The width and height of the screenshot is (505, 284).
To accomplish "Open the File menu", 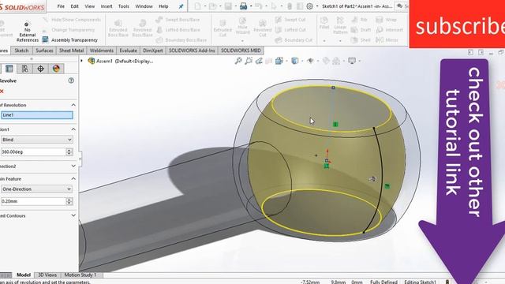I will (61, 6).
